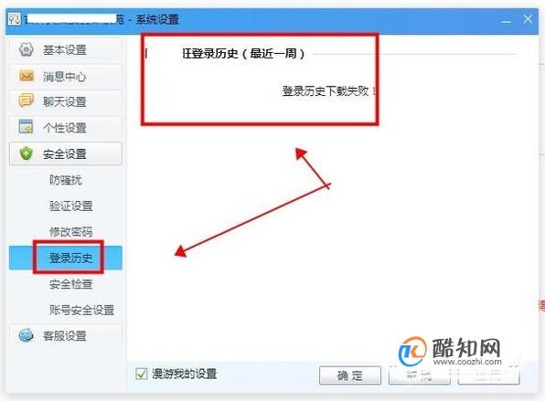Close the 系统设置 window

pyautogui.click(x=528, y=19)
